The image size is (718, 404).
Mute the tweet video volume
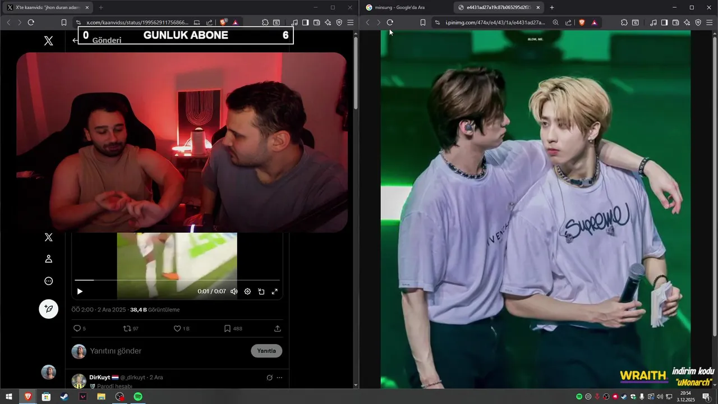click(x=234, y=291)
